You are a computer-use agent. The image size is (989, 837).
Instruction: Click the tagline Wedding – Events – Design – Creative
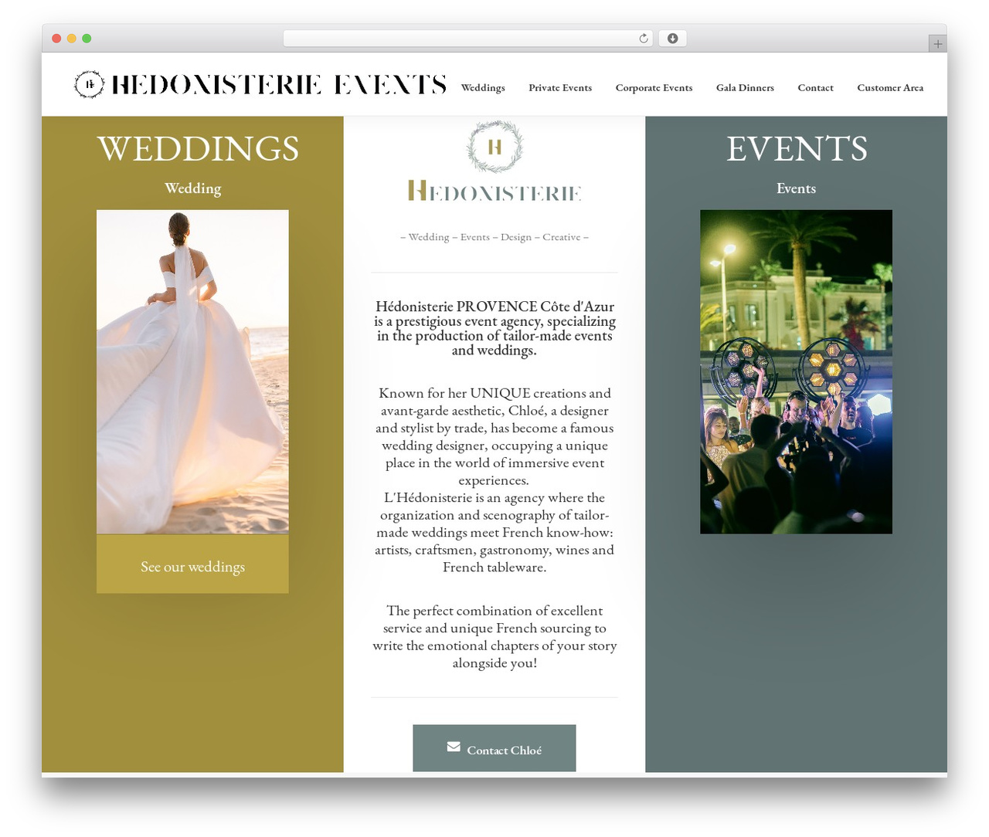(494, 237)
